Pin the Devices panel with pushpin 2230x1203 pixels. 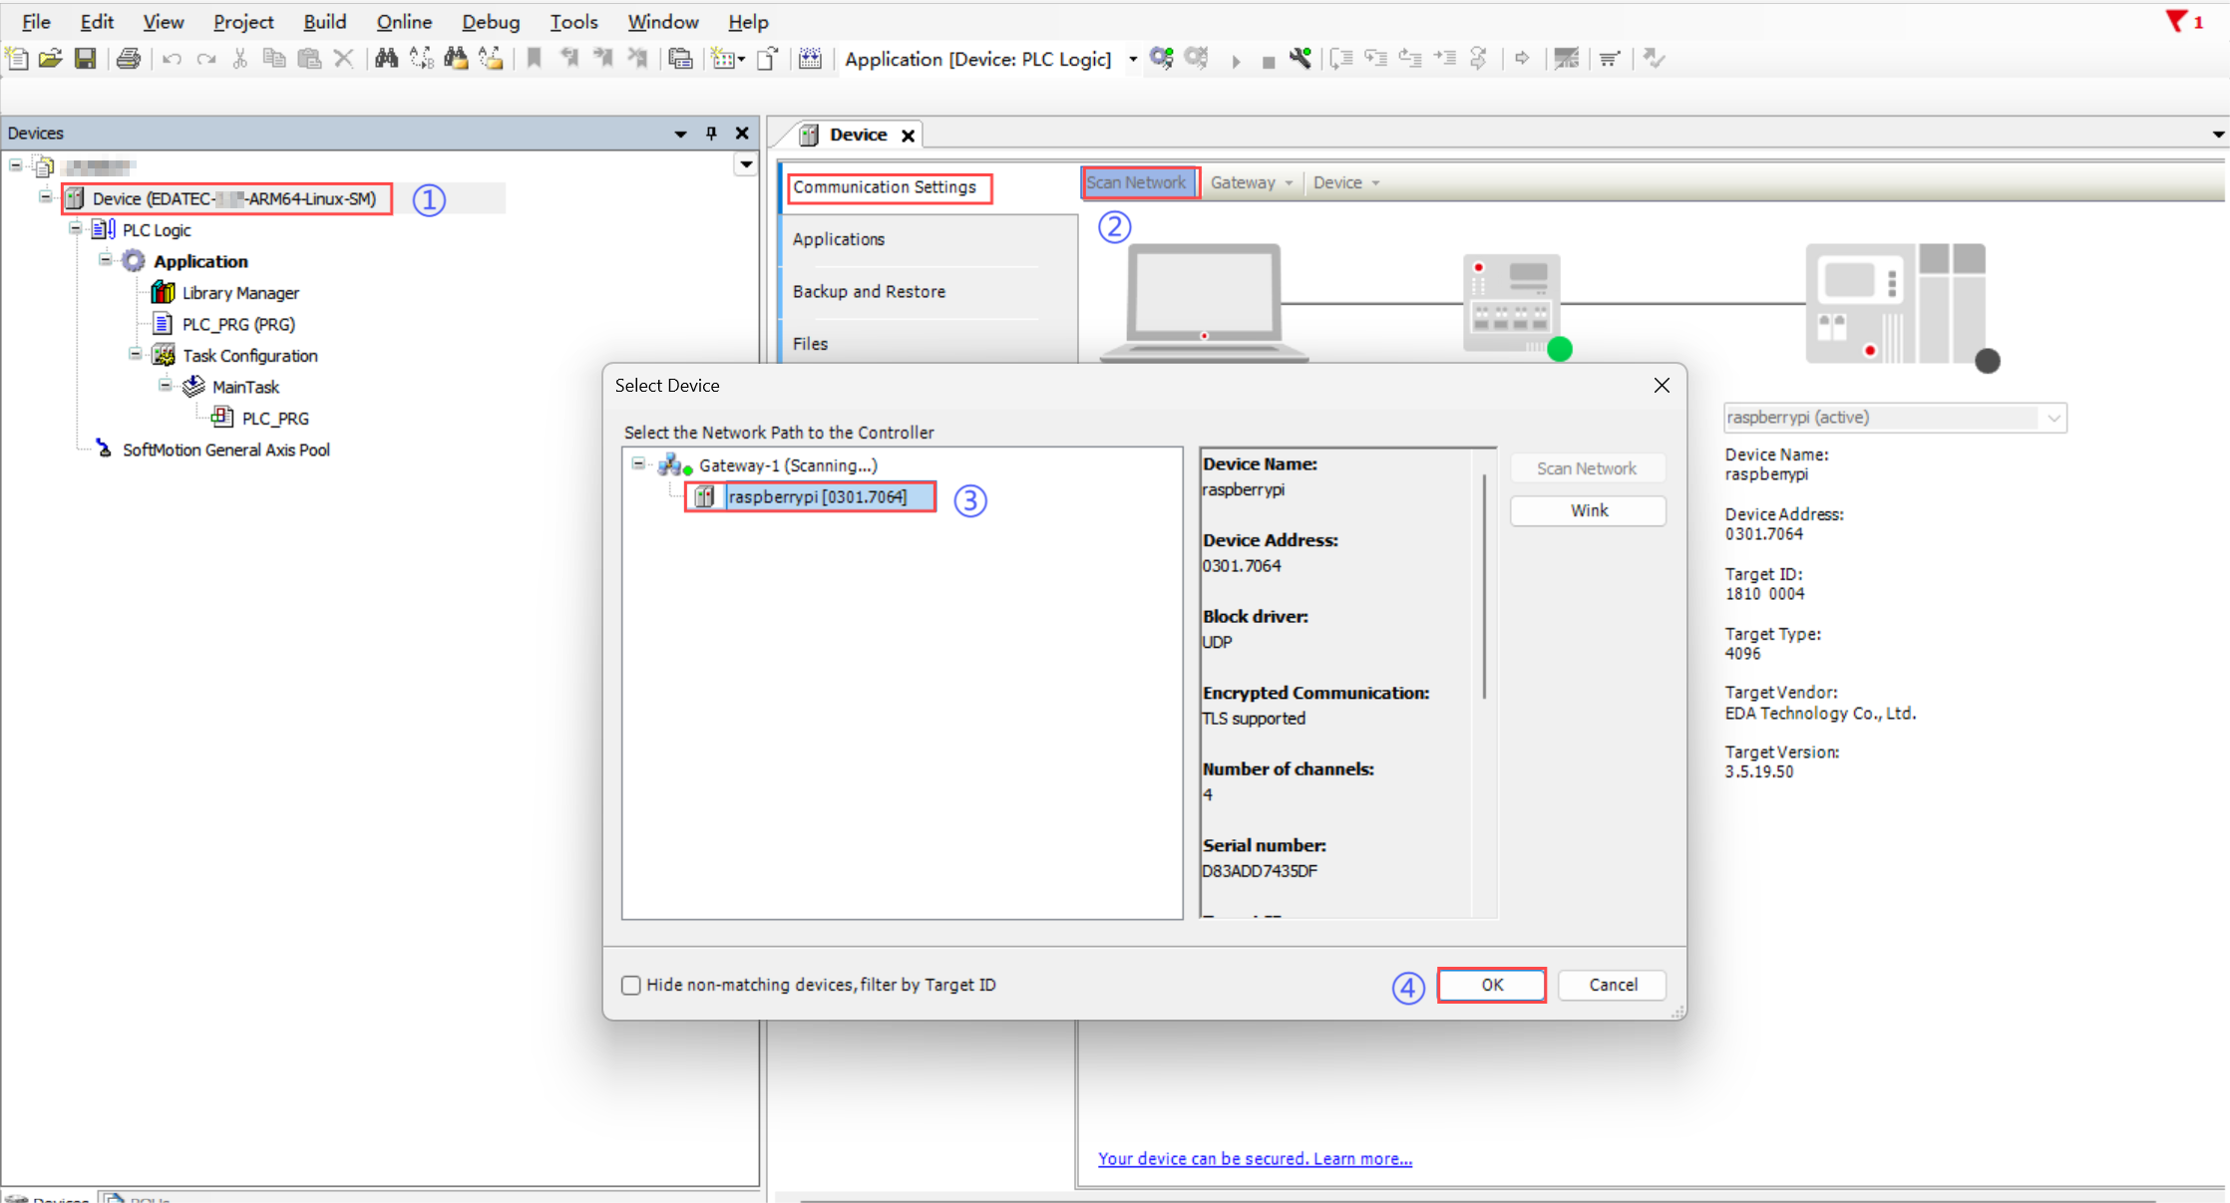click(711, 134)
